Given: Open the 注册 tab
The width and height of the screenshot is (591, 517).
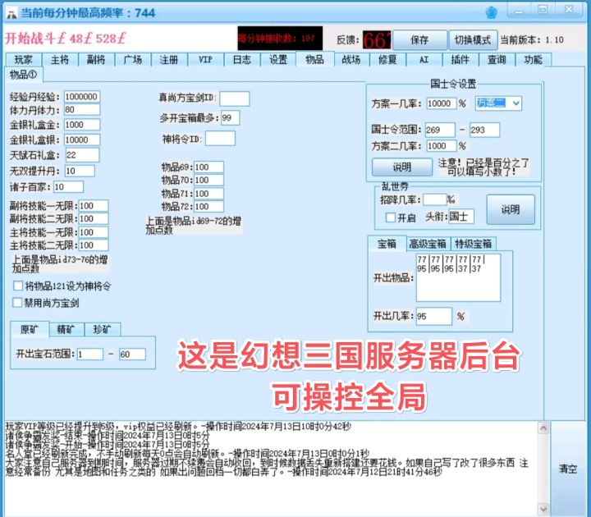Looking at the screenshot, I should tap(169, 60).
